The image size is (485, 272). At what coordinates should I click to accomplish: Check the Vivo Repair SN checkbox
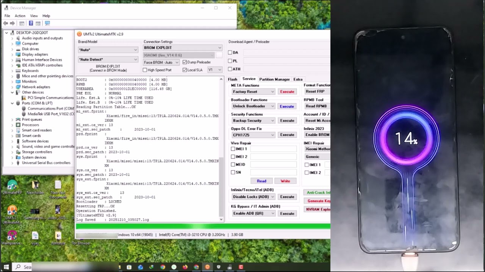[x=233, y=172]
